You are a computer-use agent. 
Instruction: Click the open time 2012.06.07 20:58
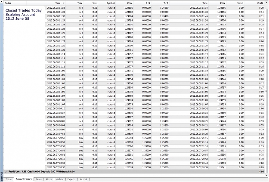(56, 138)
